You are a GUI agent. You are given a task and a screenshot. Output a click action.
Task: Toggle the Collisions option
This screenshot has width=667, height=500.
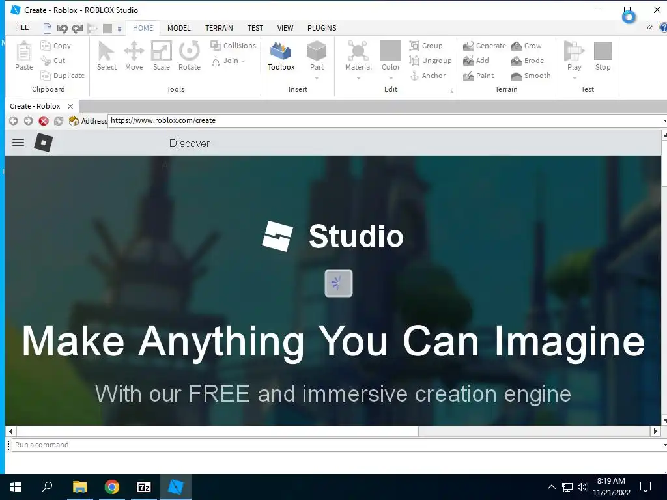(x=233, y=46)
